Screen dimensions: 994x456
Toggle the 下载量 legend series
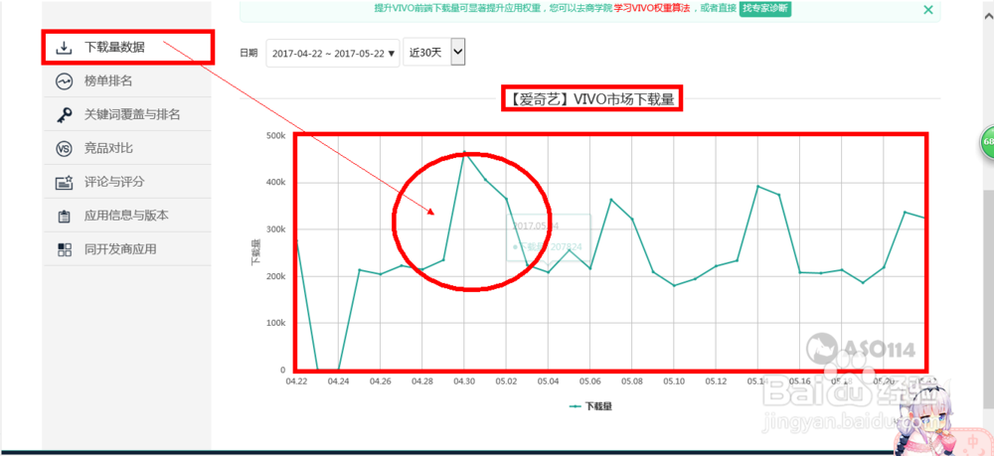click(590, 406)
